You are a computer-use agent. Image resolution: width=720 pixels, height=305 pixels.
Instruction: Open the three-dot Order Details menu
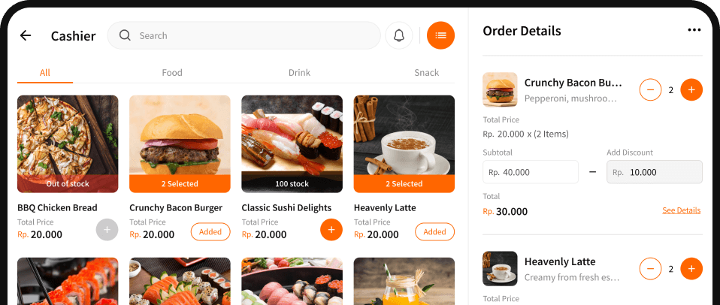pyautogui.click(x=694, y=30)
